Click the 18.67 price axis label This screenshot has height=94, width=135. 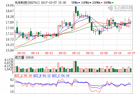point(10,11)
